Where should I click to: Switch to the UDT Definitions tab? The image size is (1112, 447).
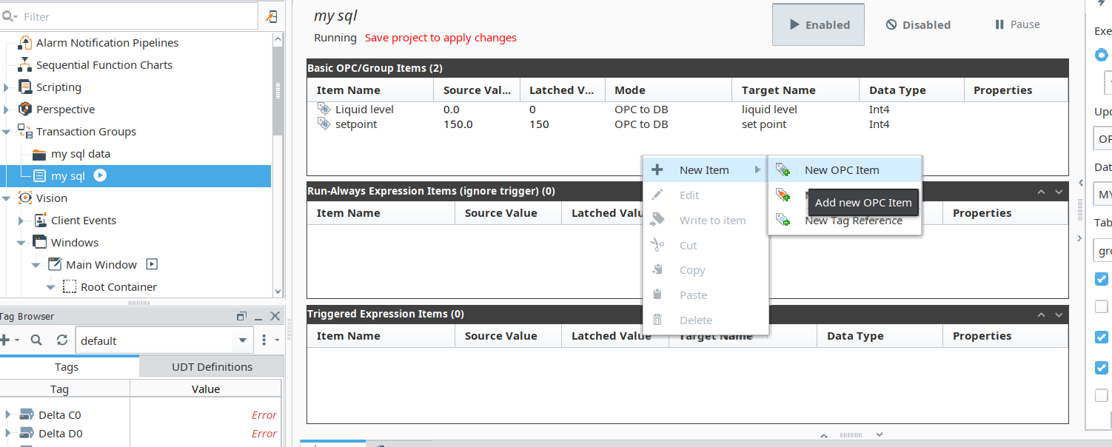212,366
